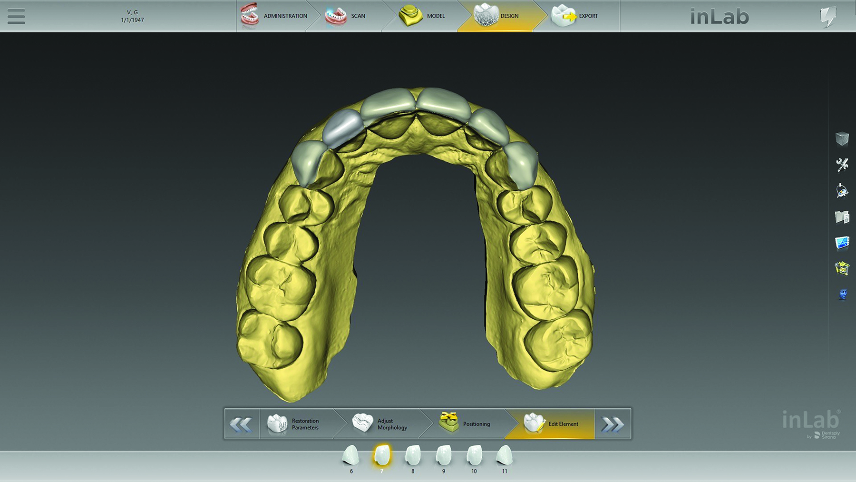Open the Restoration Parameters step
Image resolution: width=856 pixels, height=482 pixels.
[x=295, y=424]
